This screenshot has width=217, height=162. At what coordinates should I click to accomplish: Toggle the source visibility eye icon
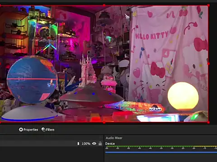[94, 144]
